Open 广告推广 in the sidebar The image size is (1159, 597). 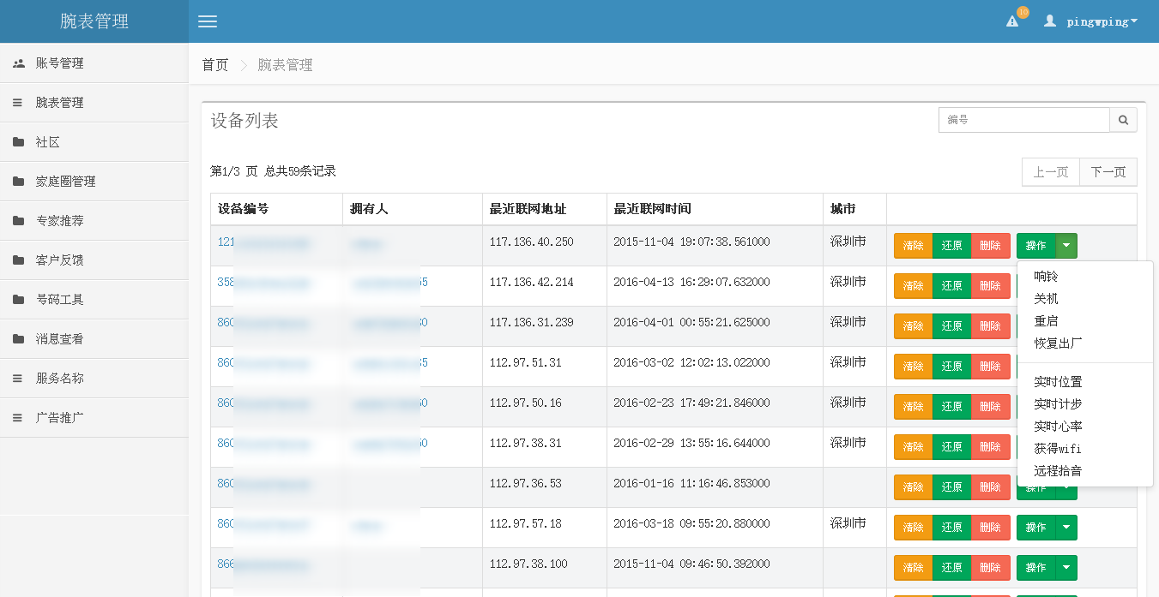(94, 418)
